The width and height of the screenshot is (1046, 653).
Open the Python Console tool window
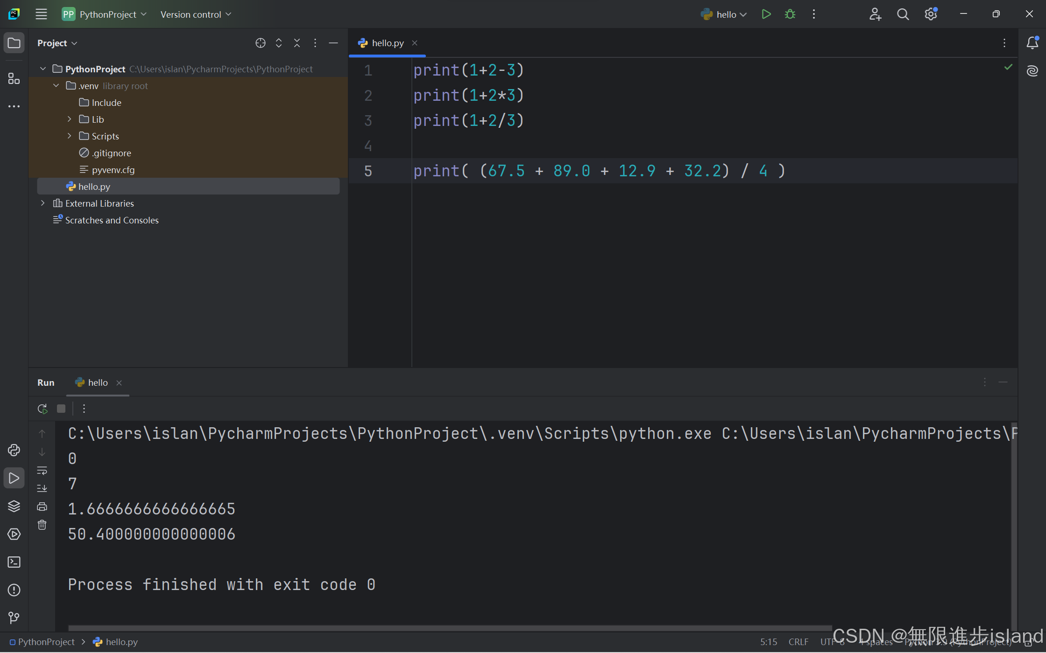coord(14,450)
